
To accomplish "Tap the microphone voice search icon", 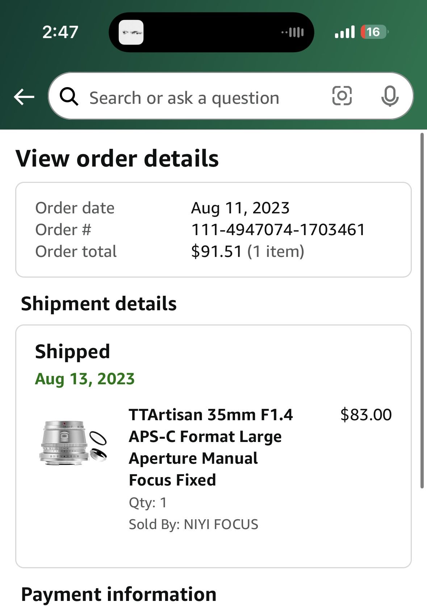I will pos(390,97).
